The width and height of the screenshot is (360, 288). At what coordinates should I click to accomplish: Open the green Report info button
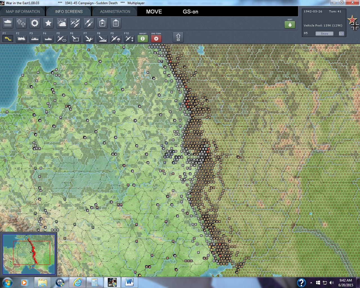pos(143,38)
